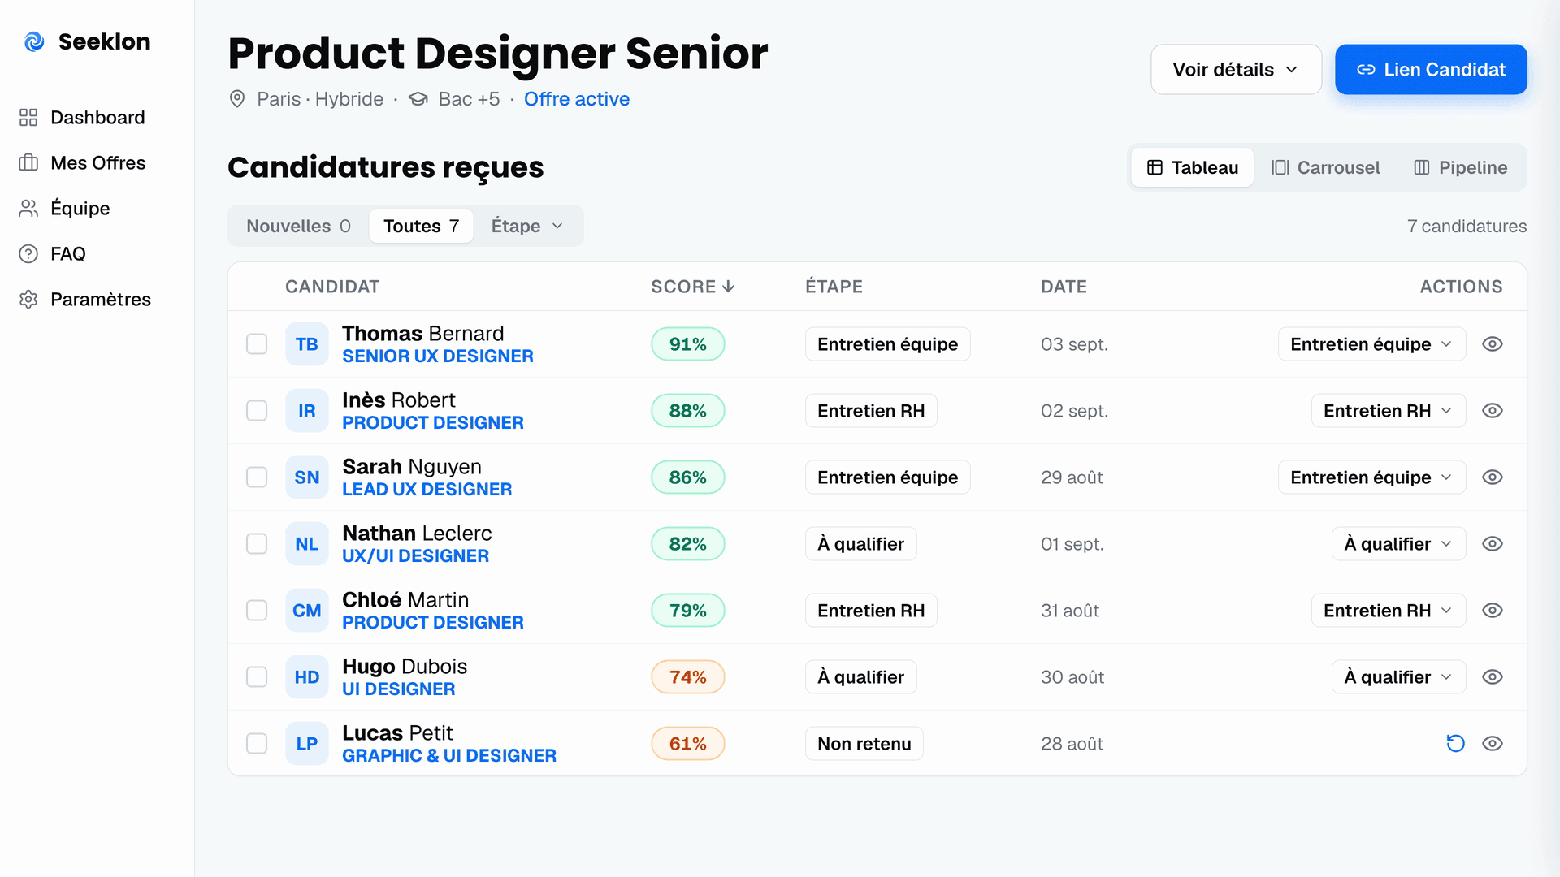Open Thomas Bernard's candidate name
This screenshot has height=877, width=1560.
click(x=423, y=334)
